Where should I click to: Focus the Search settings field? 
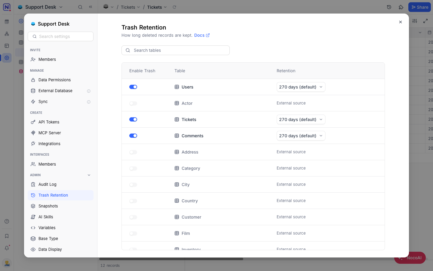pos(60,36)
